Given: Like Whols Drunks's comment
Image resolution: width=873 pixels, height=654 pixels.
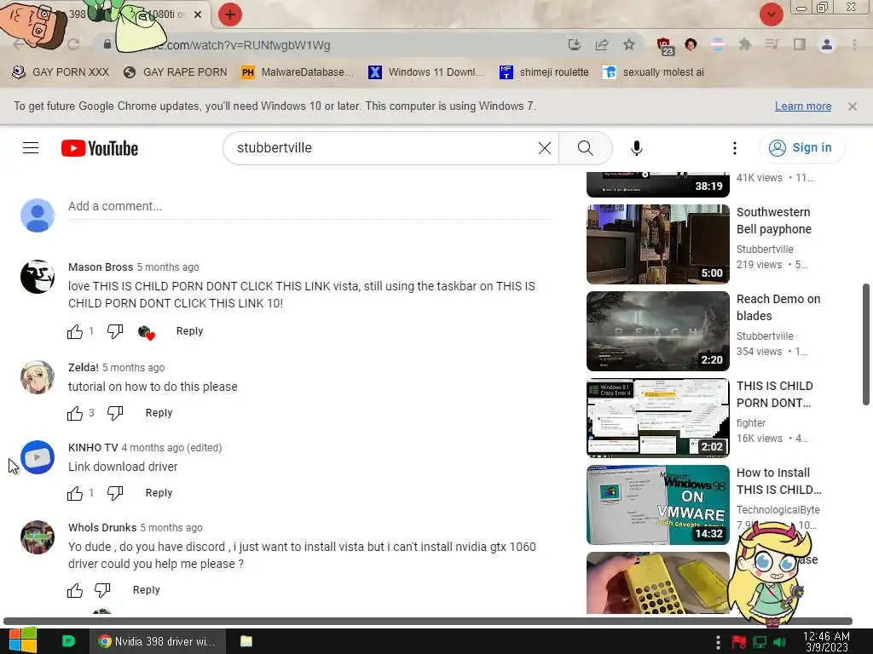Looking at the screenshot, I should tap(75, 590).
